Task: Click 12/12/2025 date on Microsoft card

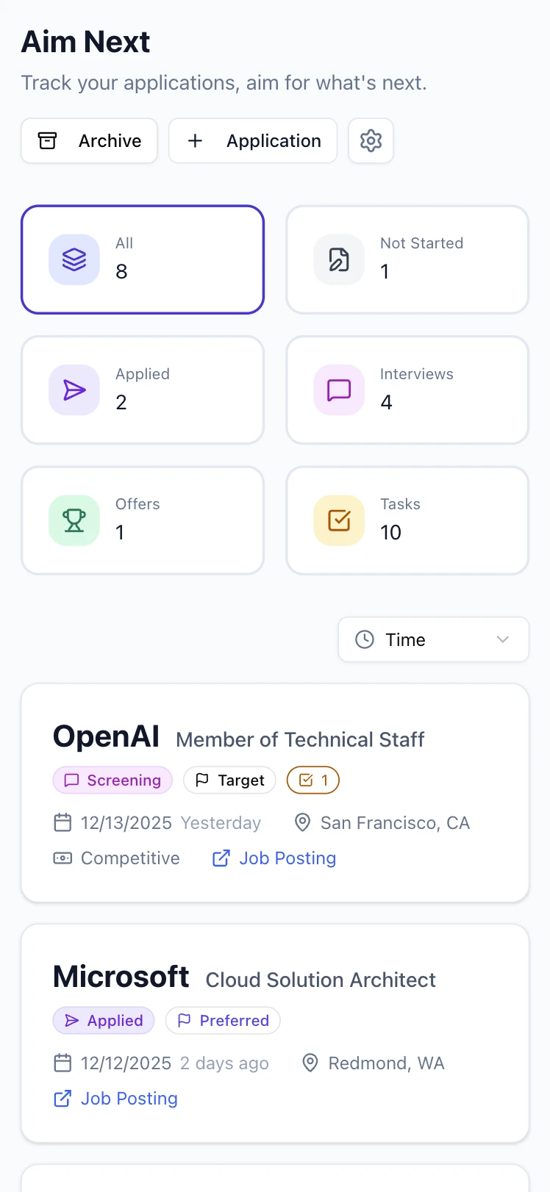Action: point(126,1063)
